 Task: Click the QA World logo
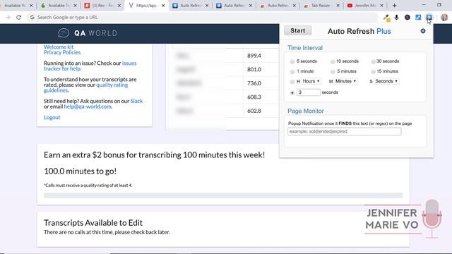tap(88, 33)
